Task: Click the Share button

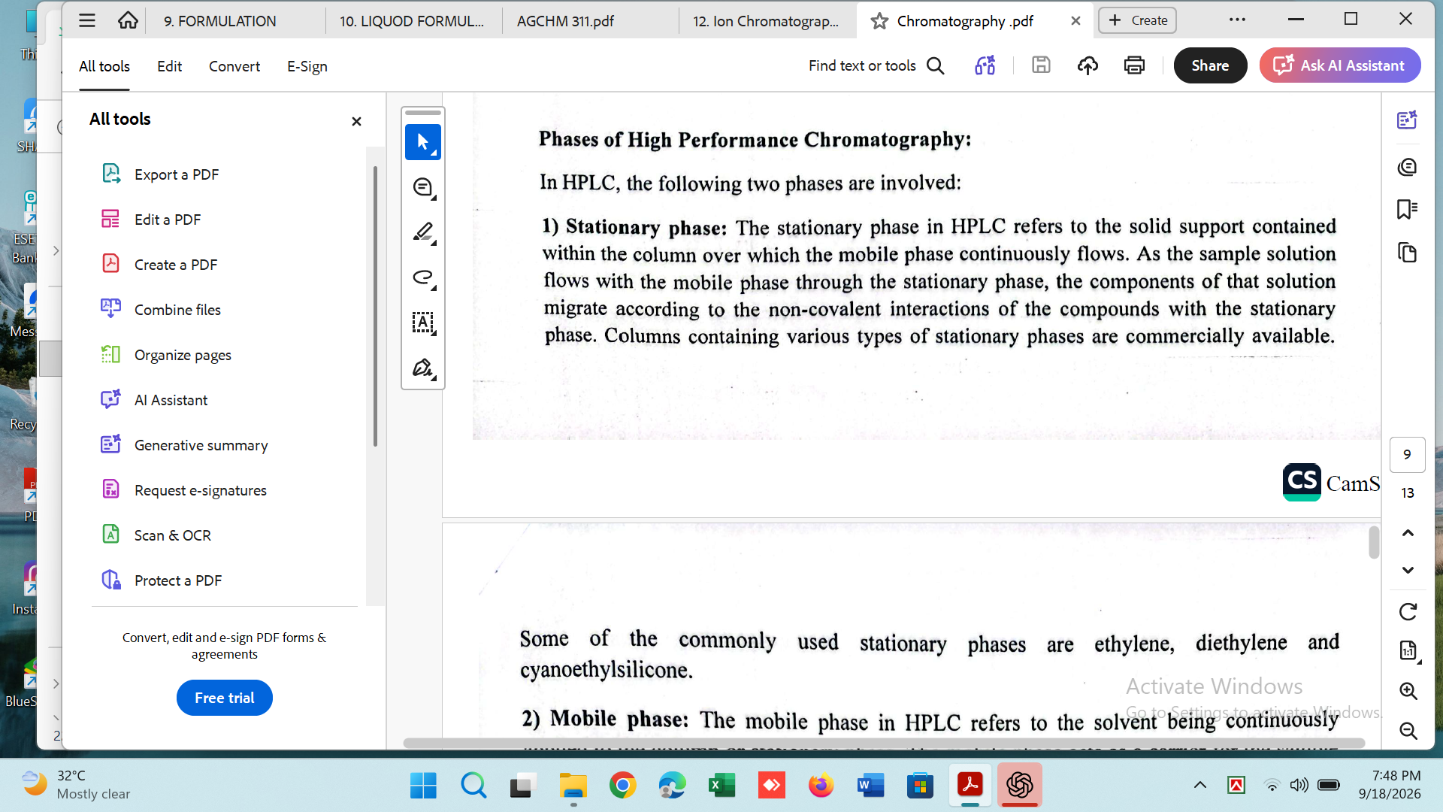Action: [x=1210, y=65]
